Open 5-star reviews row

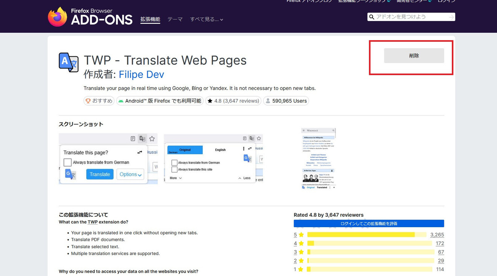point(369,235)
